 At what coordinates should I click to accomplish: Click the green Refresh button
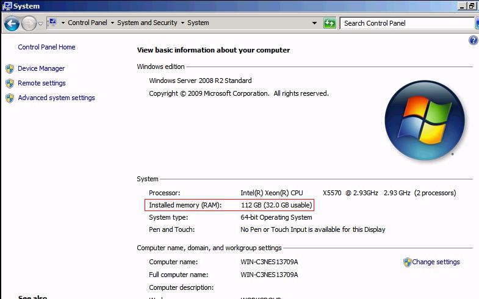click(x=330, y=23)
